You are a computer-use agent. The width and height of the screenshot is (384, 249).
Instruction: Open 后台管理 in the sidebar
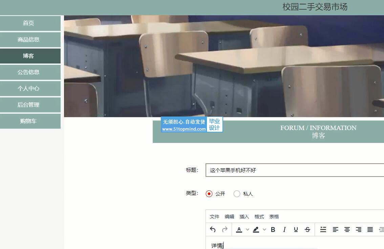30,105
